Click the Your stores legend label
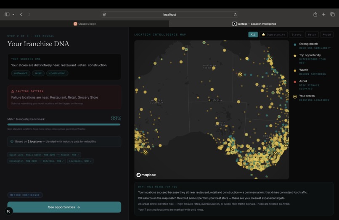 coord(307,96)
